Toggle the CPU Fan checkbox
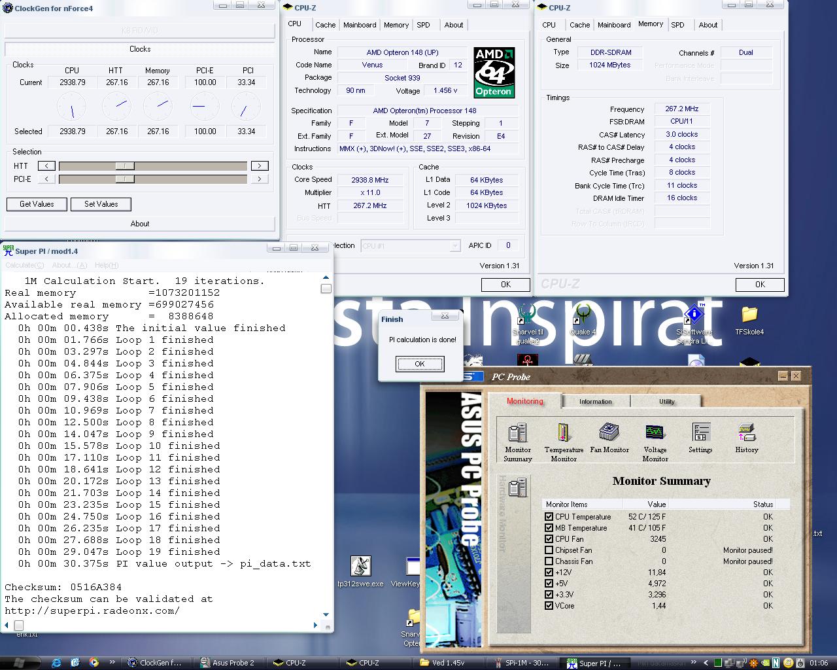 (x=549, y=538)
